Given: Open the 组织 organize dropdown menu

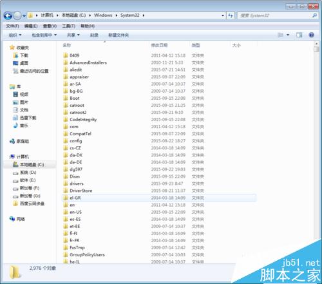Looking at the screenshot, I should point(15,35).
